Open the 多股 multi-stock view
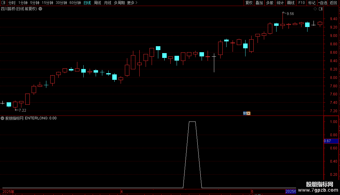 pyautogui.click(x=270, y=3)
